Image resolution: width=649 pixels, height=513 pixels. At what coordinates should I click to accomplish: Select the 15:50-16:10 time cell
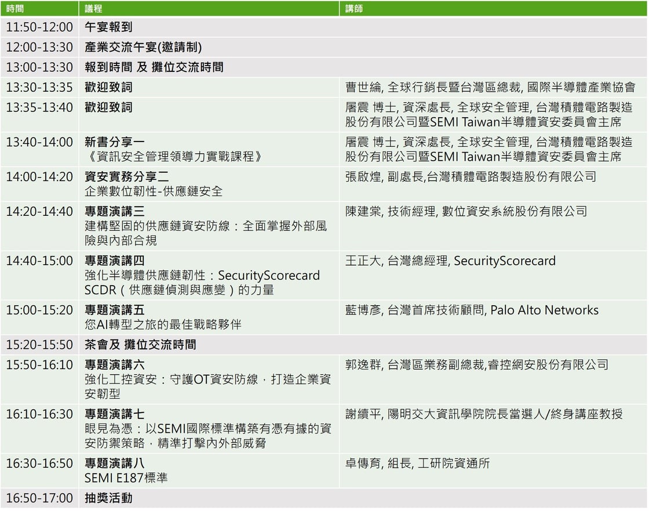[x=39, y=379]
